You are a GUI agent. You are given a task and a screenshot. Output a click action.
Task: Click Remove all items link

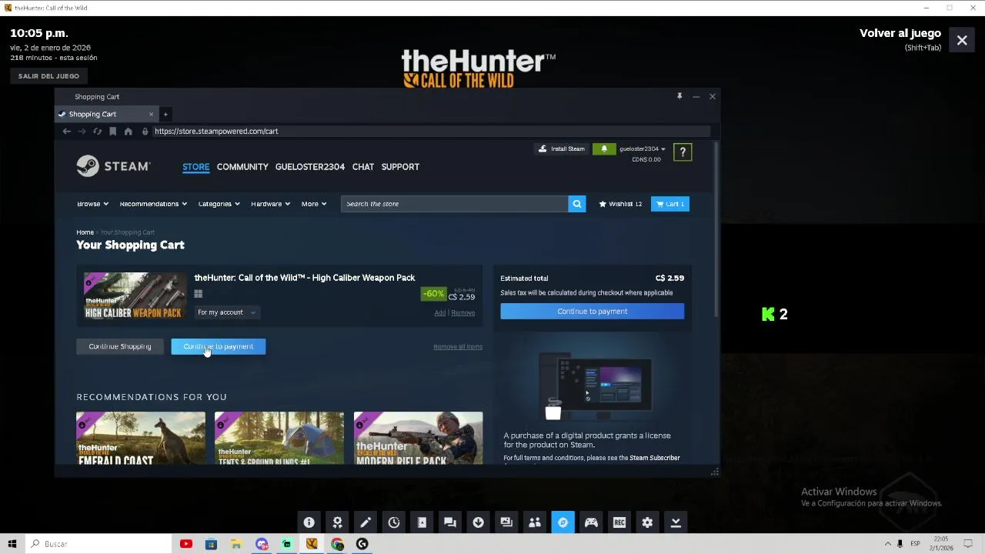point(458,346)
